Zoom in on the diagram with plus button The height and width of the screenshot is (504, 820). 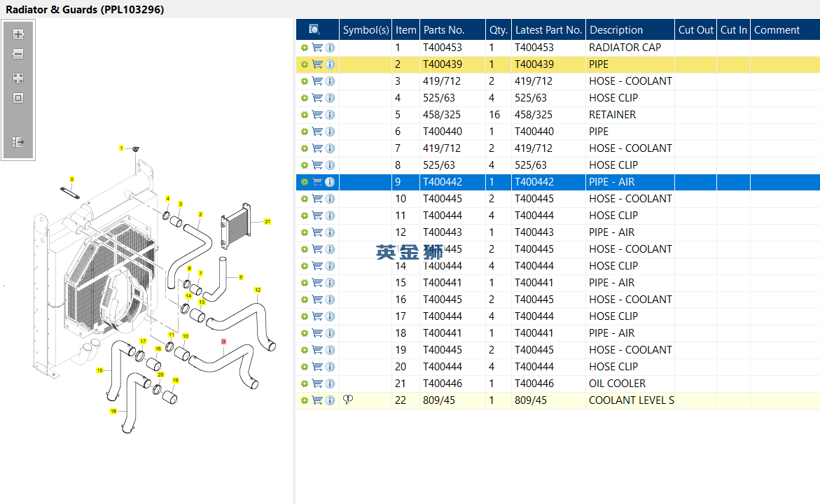18,34
